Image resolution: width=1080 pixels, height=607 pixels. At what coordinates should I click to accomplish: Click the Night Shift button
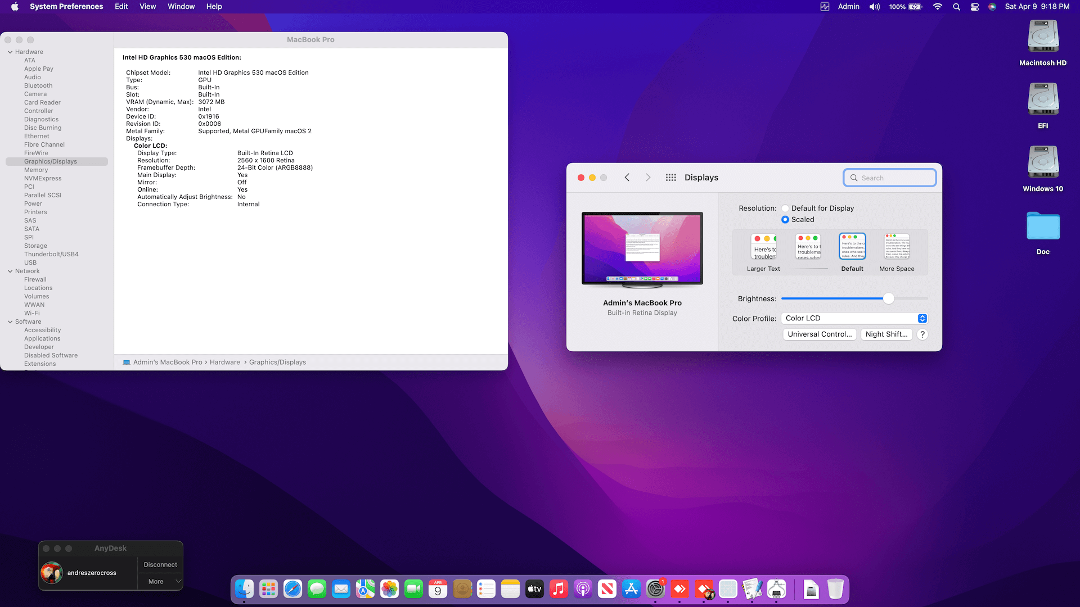point(886,334)
